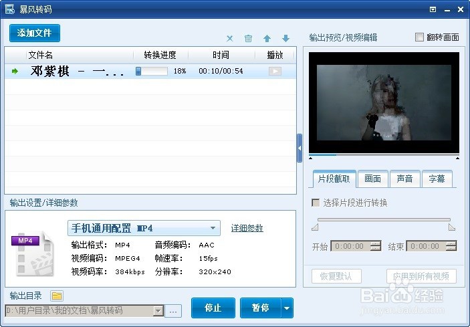Close the 暴风转码 window
The width and height of the screenshot is (470, 327).
[x=461, y=9]
